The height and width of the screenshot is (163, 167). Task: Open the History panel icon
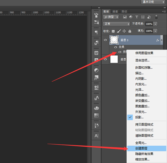(96, 125)
